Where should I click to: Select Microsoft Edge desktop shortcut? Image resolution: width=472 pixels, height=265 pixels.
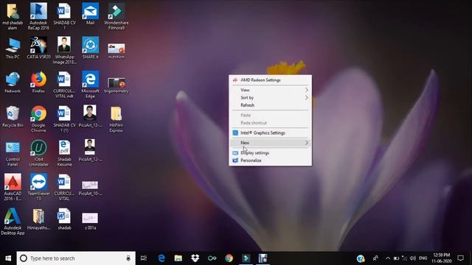pos(90,85)
